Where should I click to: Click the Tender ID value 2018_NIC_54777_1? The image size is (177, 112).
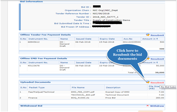[x=105, y=17]
